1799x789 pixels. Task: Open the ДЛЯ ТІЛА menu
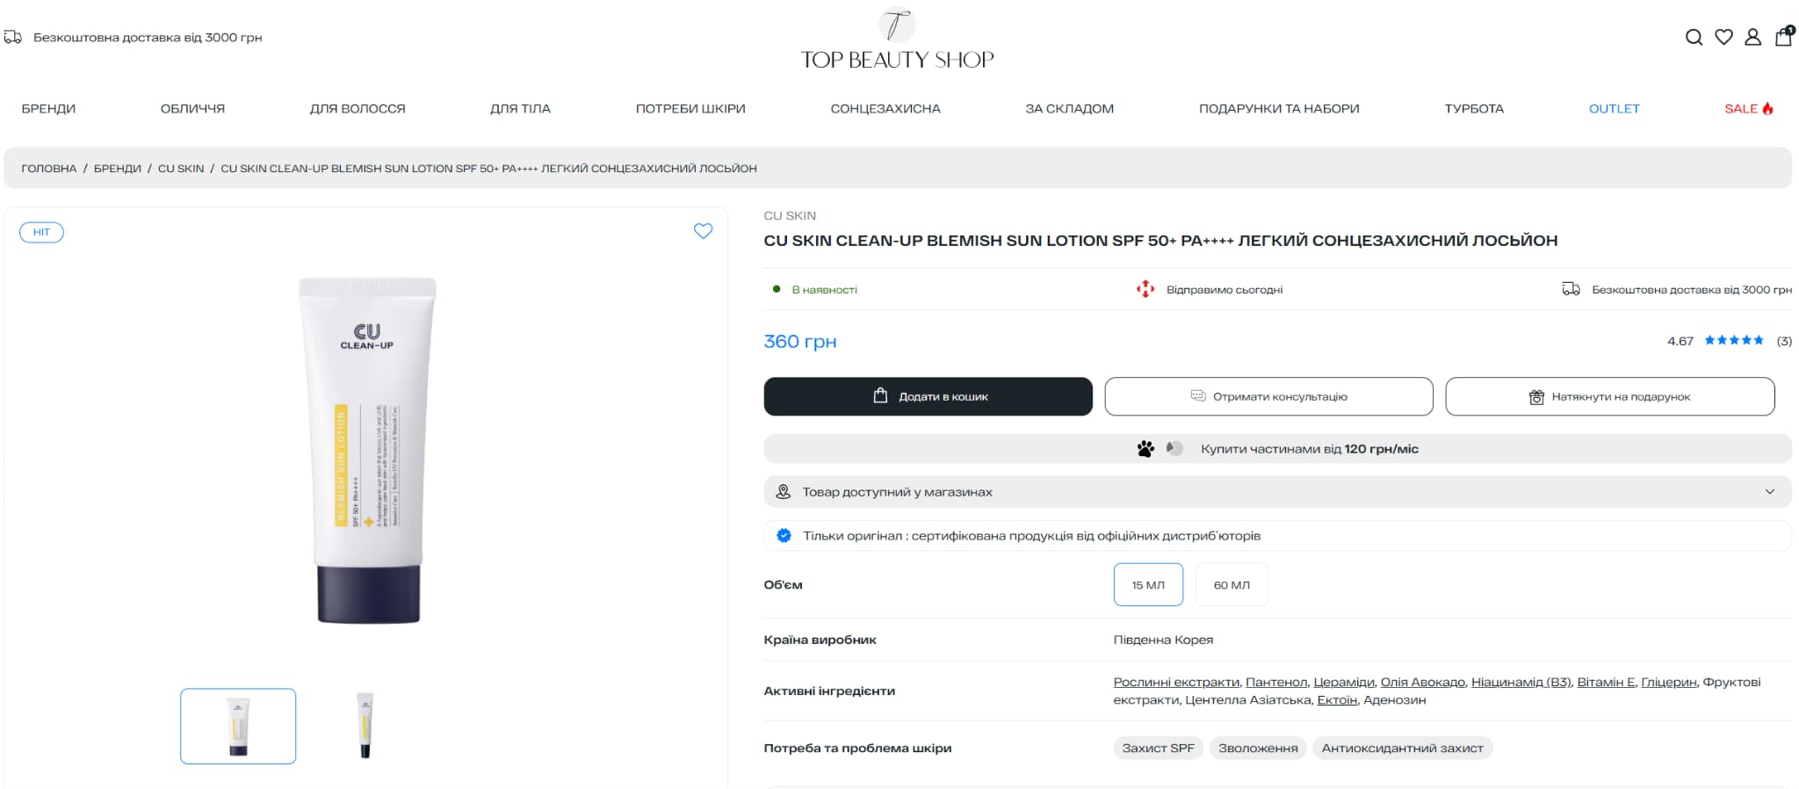click(520, 109)
